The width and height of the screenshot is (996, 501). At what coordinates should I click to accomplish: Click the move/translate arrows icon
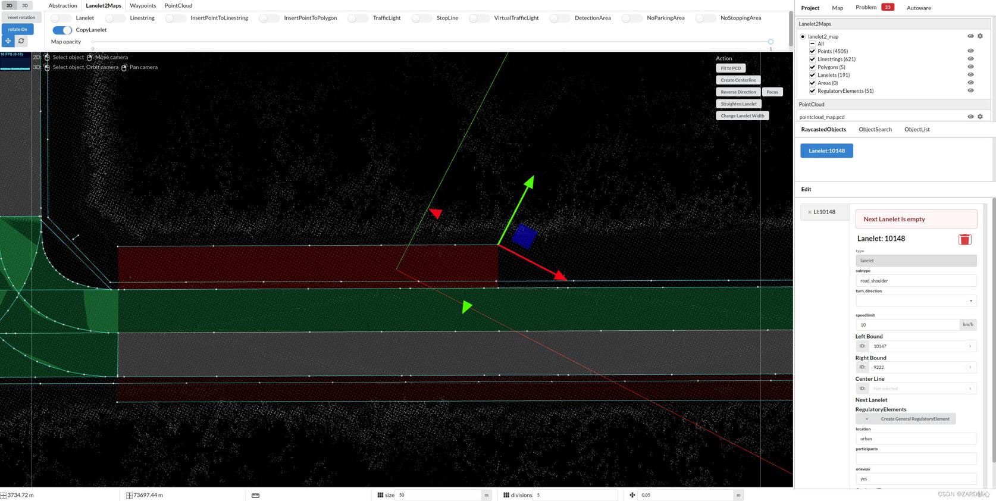click(x=8, y=41)
